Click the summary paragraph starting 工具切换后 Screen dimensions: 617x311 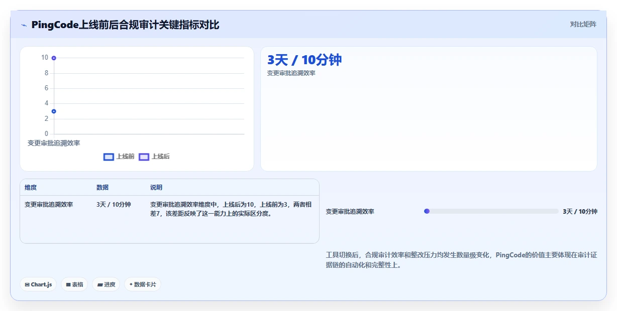pos(461,260)
